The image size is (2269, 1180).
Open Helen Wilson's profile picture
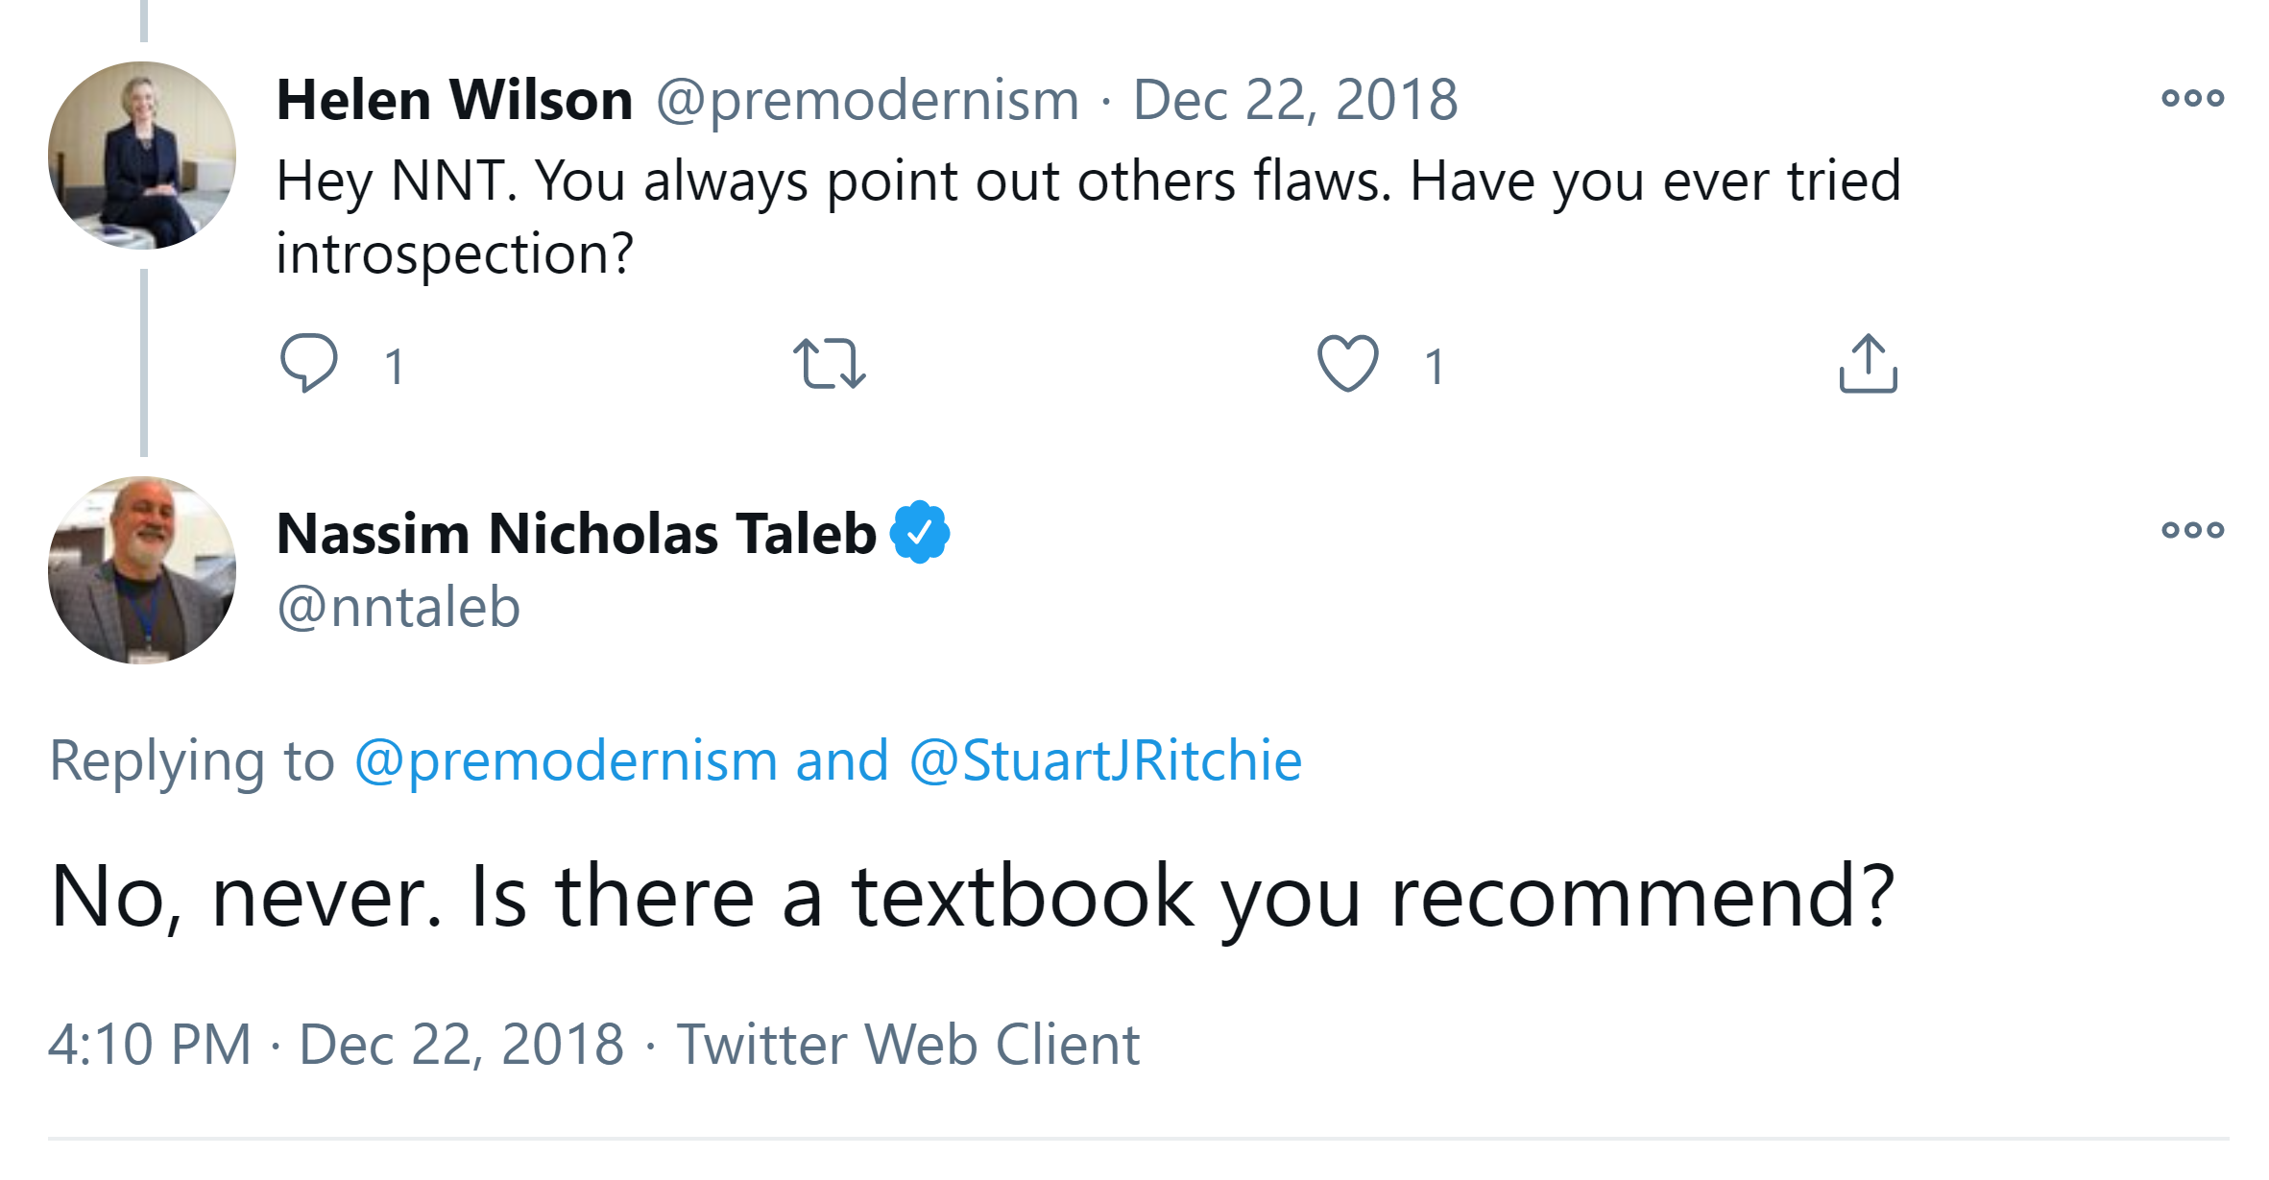[142, 156]
